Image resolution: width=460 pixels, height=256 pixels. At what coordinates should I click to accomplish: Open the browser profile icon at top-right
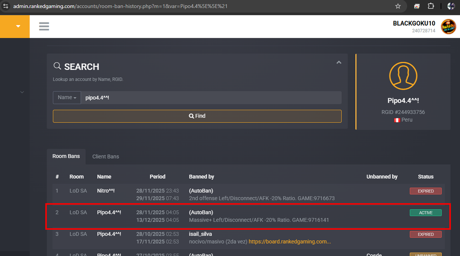[451, 6]
